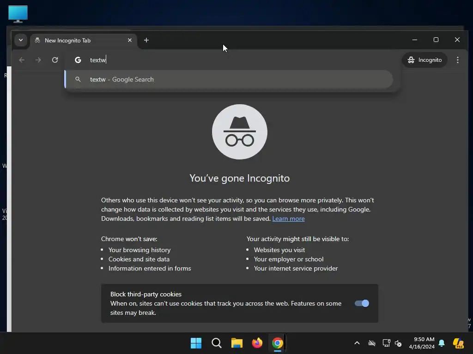
Task: Click the Google G icon in address bar
Action: (x=78, y=60)
